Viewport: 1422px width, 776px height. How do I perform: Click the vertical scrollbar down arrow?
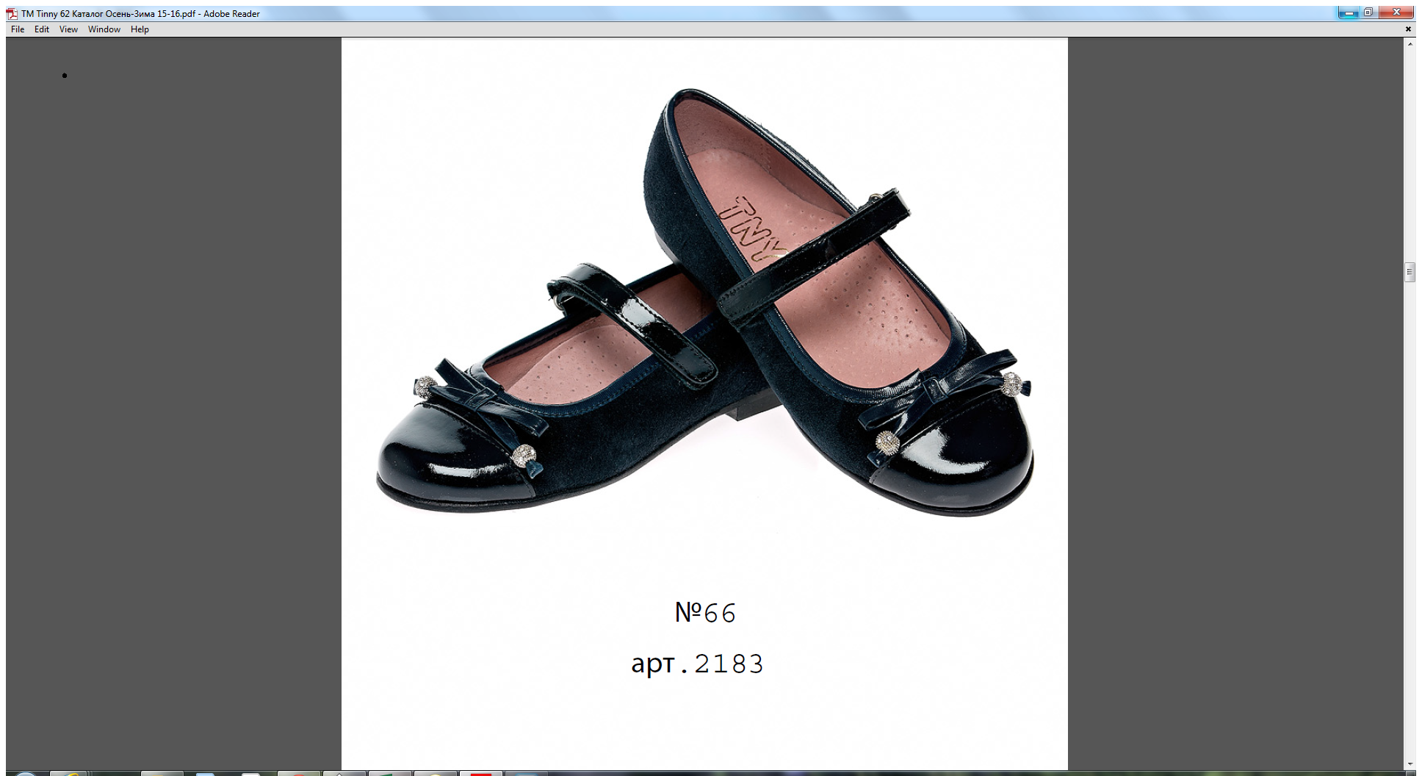tap(1410, 764)
